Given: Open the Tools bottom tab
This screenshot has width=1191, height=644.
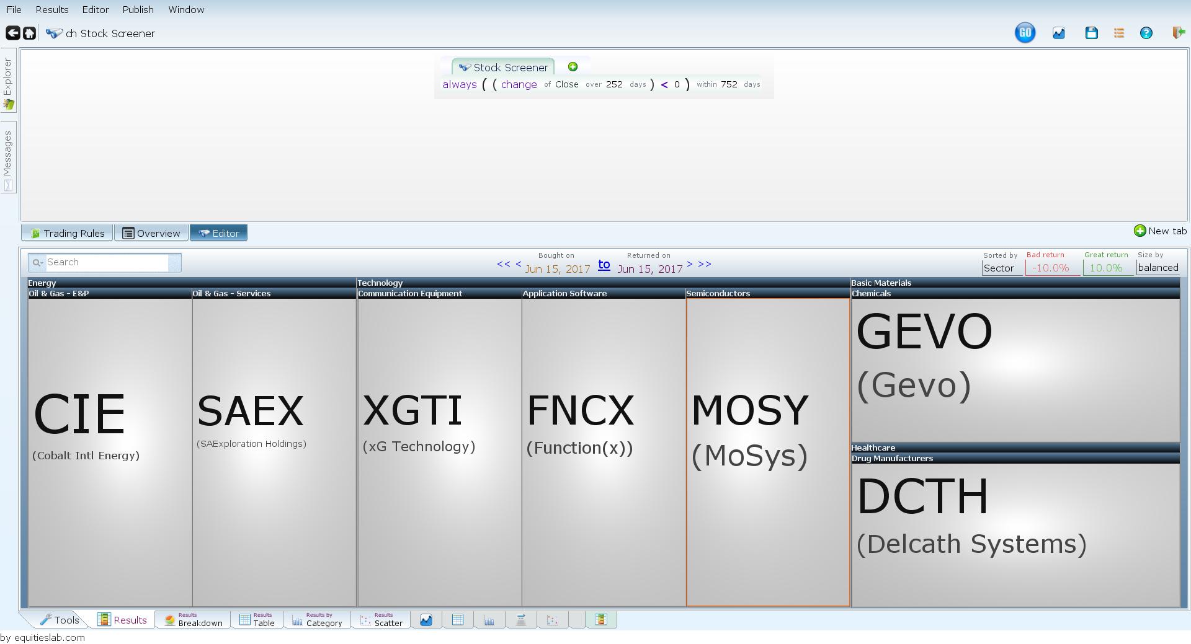Looking at the screenshot, I should (x=60, y=620).
